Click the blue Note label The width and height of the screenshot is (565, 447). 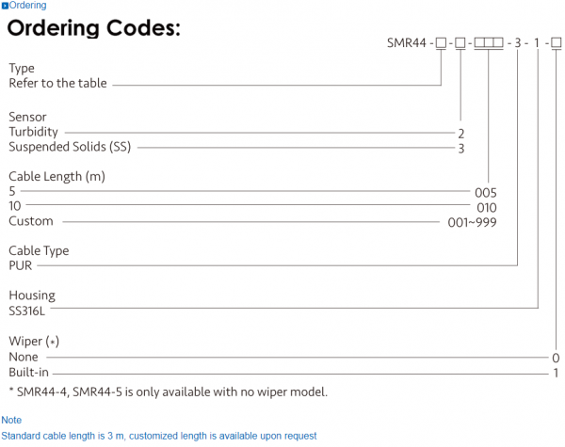11,420
